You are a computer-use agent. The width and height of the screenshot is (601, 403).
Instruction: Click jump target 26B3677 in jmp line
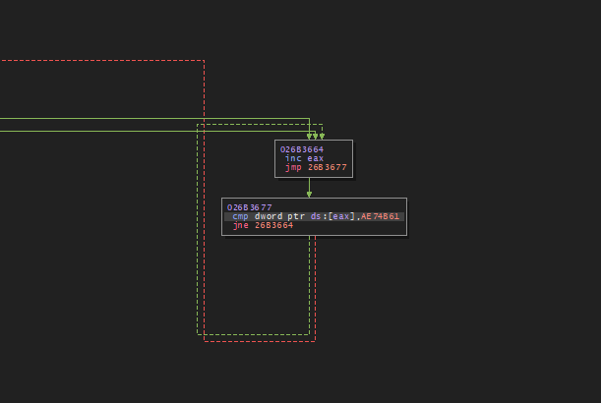click(x=327, y=167)
